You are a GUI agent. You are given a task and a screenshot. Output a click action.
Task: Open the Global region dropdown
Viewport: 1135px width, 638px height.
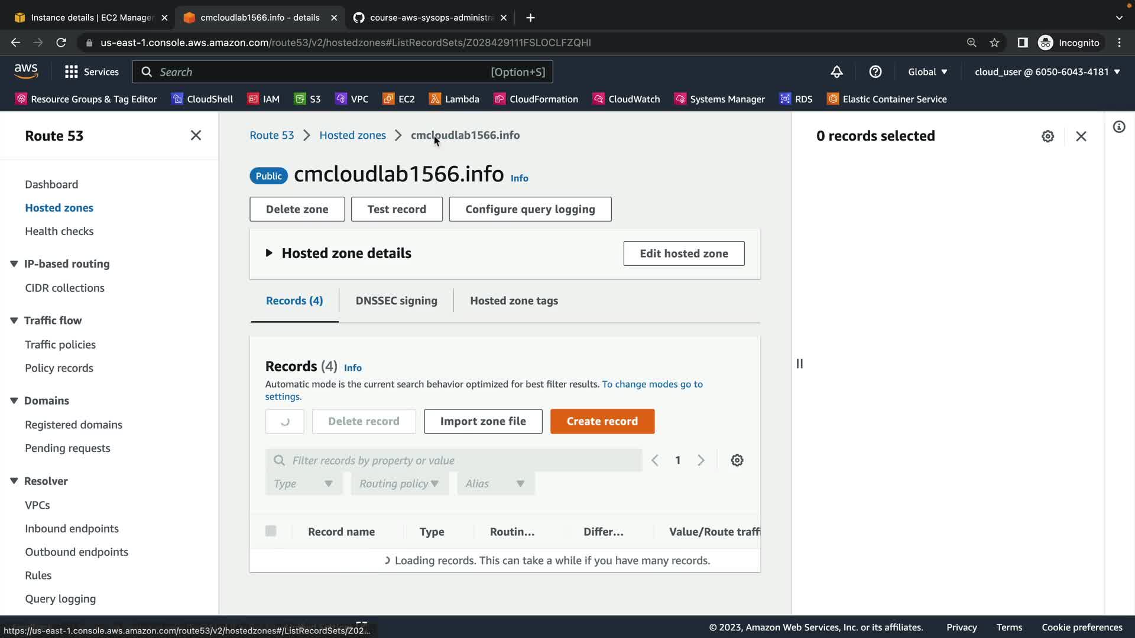tap(927, 72)
